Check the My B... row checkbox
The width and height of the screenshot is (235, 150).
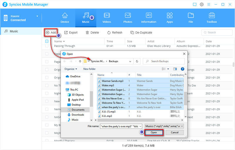click(47, 125)
